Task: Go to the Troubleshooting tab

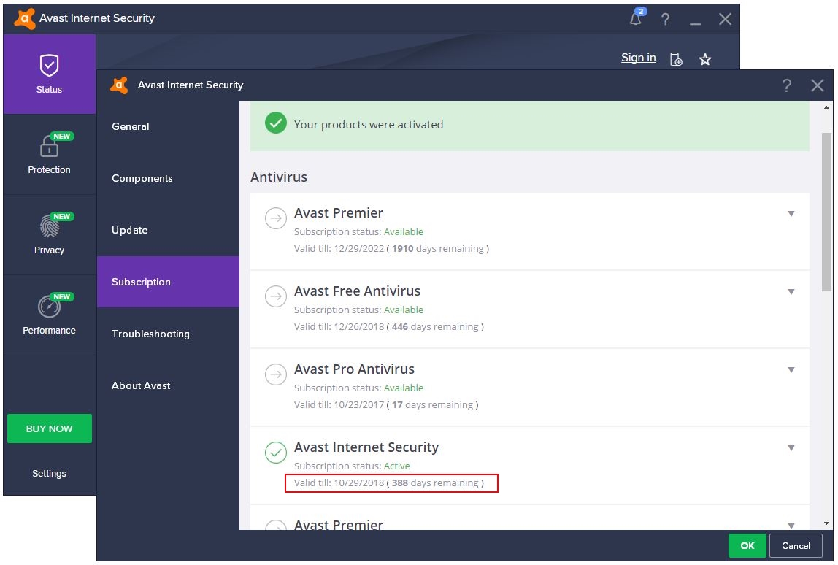Action: point(168,334)
